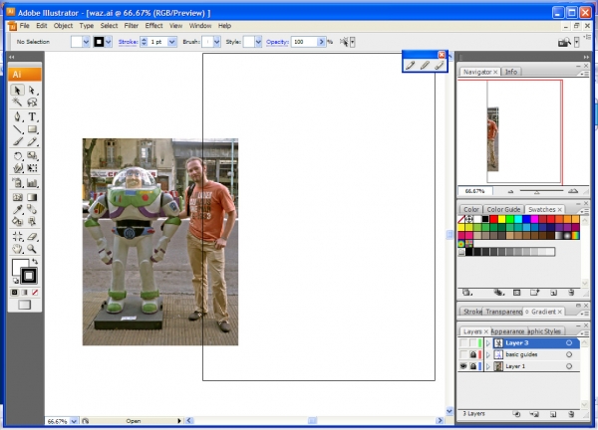This screenshot has height=430, width=598.
Task: Select the Warp tool
Action: tap(17, 168)
